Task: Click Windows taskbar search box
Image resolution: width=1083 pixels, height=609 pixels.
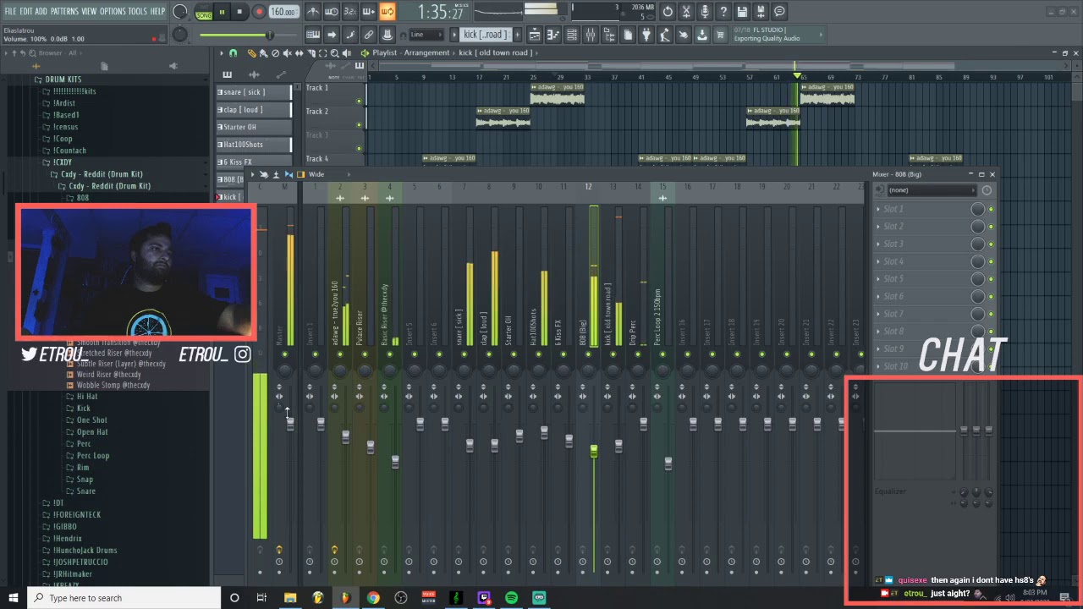Action: click(x=124, y=598)
